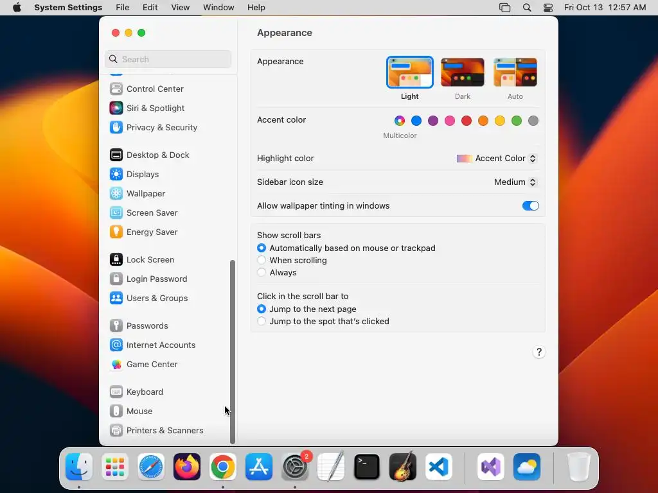Open the View menu
The height and width of the screenshot is (493, 658).
(181, 8)
